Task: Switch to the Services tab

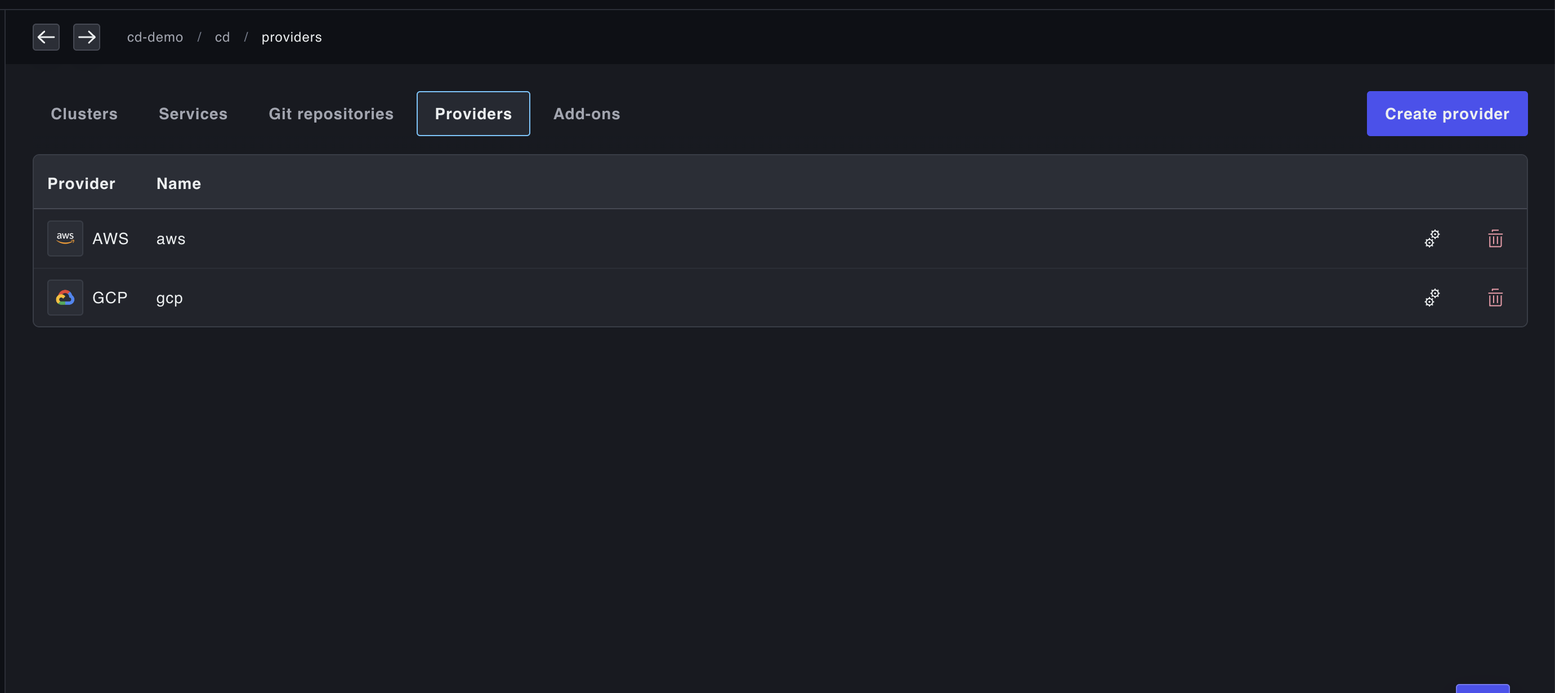Action: coord(193,114)
